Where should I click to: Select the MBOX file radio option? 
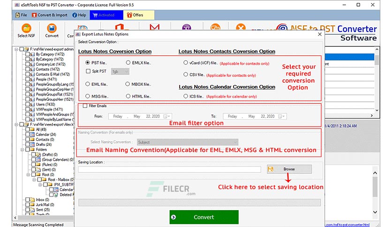tap(128, 84)
